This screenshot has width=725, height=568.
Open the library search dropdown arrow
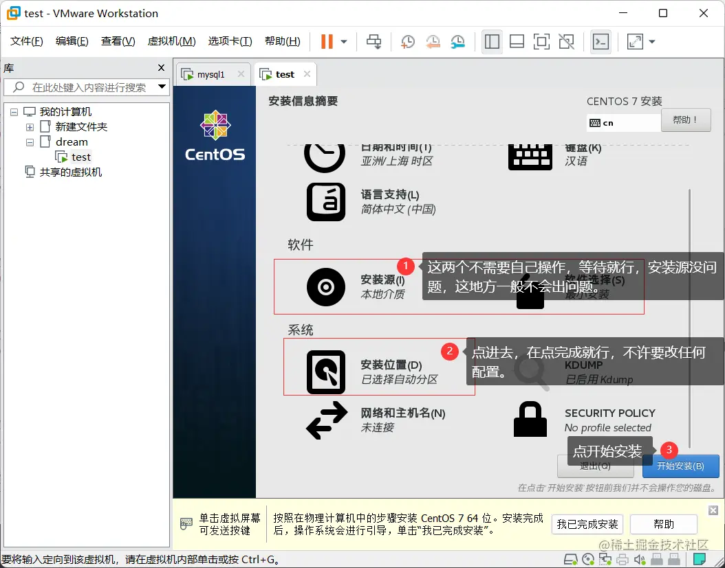coord(162,87)
